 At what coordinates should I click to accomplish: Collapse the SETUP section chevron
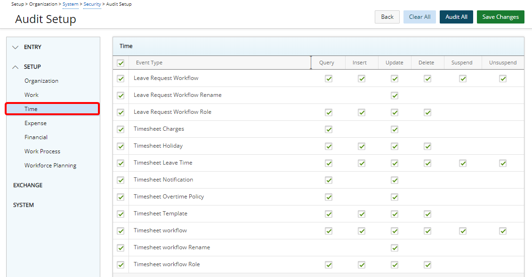[16, 67]
